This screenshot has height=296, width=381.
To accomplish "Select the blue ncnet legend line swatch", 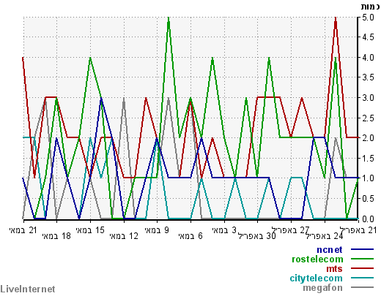I will coord(362,249).
